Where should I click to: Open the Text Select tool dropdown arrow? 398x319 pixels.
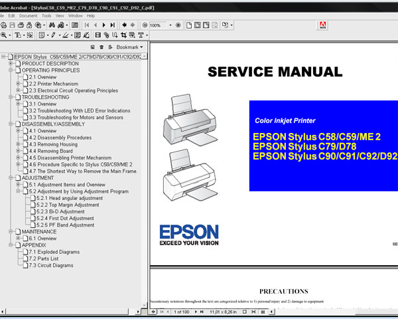pyautogui.click(x=24, y=35)
